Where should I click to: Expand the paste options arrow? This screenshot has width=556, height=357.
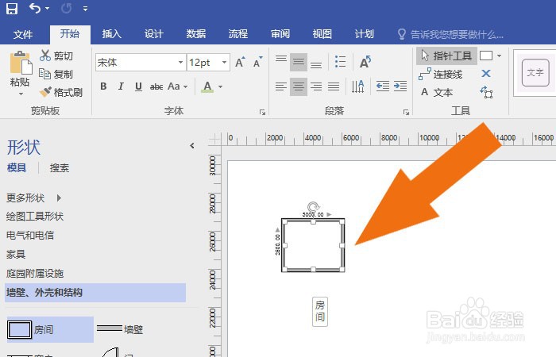21,94
